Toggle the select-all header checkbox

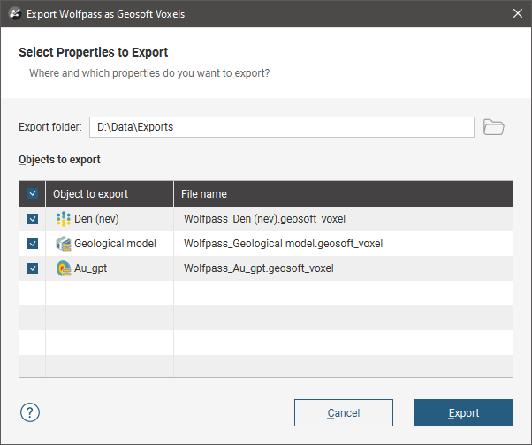[x=33, y=194]
